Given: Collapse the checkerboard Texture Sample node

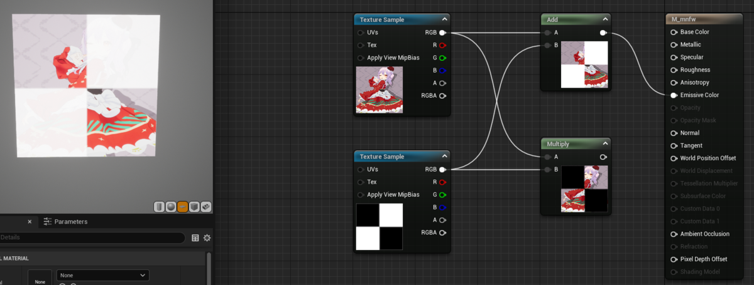Looking at the screenshot, I should 444,157.
